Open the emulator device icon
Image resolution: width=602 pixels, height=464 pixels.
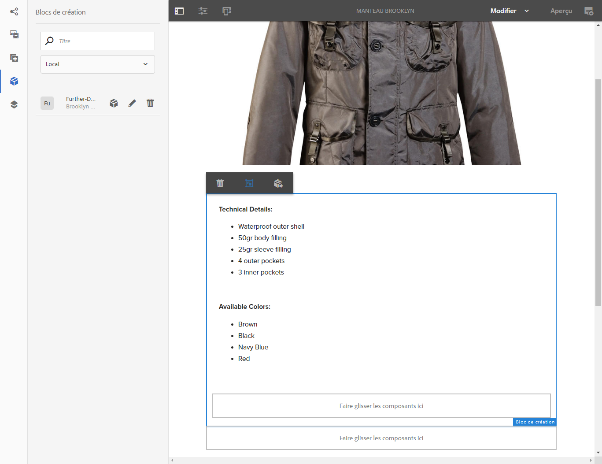[227, 11]
